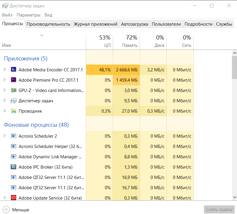Sort by the ЦП column header

pyautogui.click(x=99, y=42)
